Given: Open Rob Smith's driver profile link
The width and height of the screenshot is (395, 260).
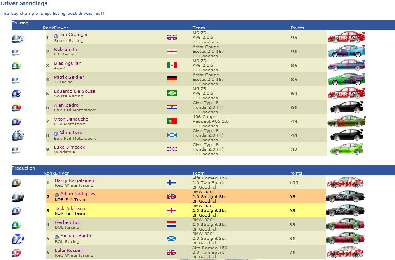Looking at the screenshot, I should click(x=65, y=49).
